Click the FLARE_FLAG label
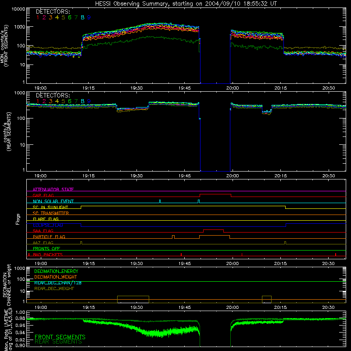The image size is (351, 351). 46,219
